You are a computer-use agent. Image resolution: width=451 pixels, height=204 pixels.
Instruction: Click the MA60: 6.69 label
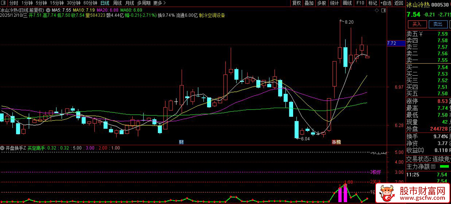pyautogui.click(x=131, y=9)
